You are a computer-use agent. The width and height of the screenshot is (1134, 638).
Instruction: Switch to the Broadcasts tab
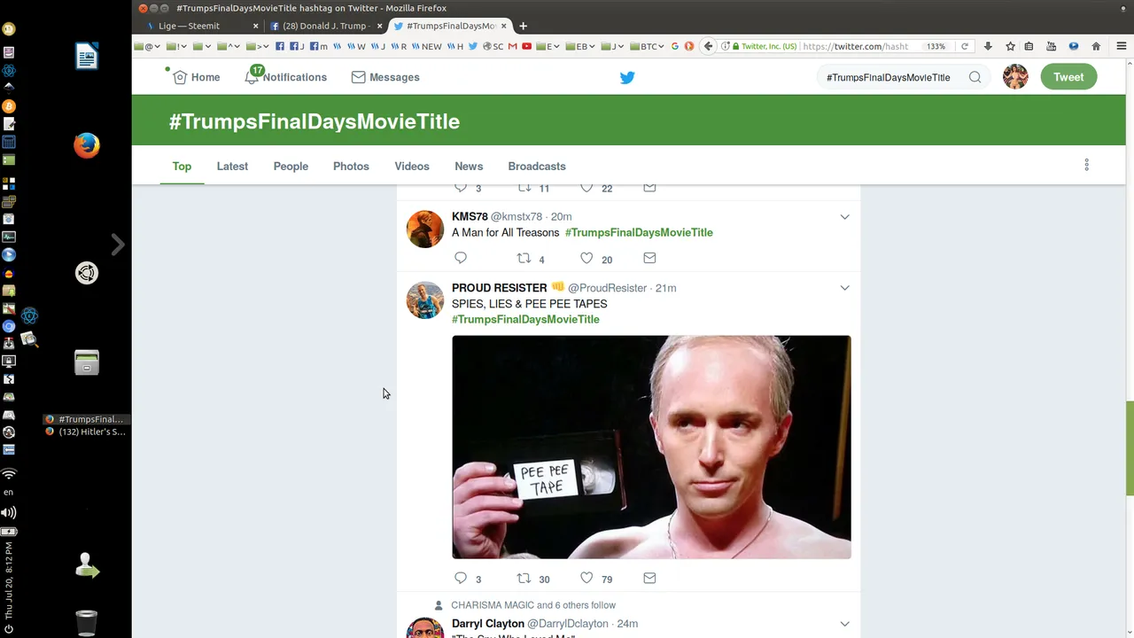[x=537, y=166]
